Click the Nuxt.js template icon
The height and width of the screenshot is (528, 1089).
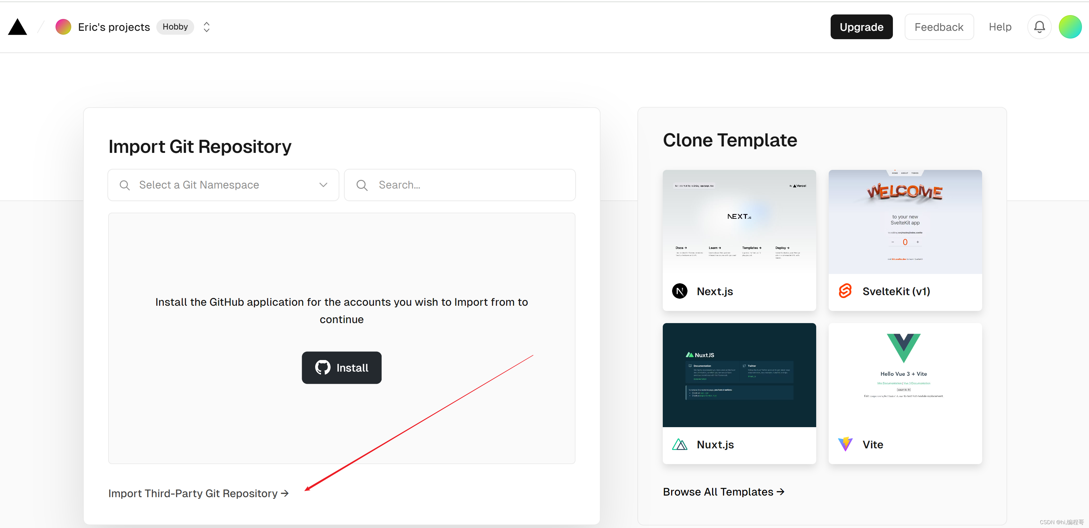pos(680,443)
